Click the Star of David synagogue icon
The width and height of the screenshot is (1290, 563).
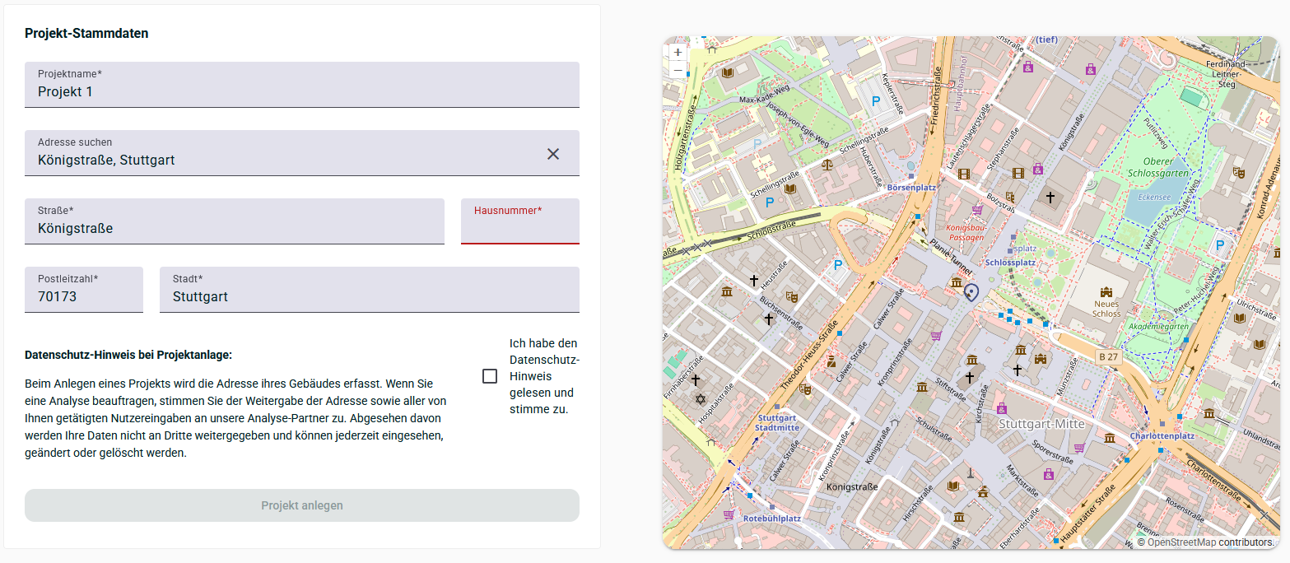pyautogui.click(x=701, y=399)
